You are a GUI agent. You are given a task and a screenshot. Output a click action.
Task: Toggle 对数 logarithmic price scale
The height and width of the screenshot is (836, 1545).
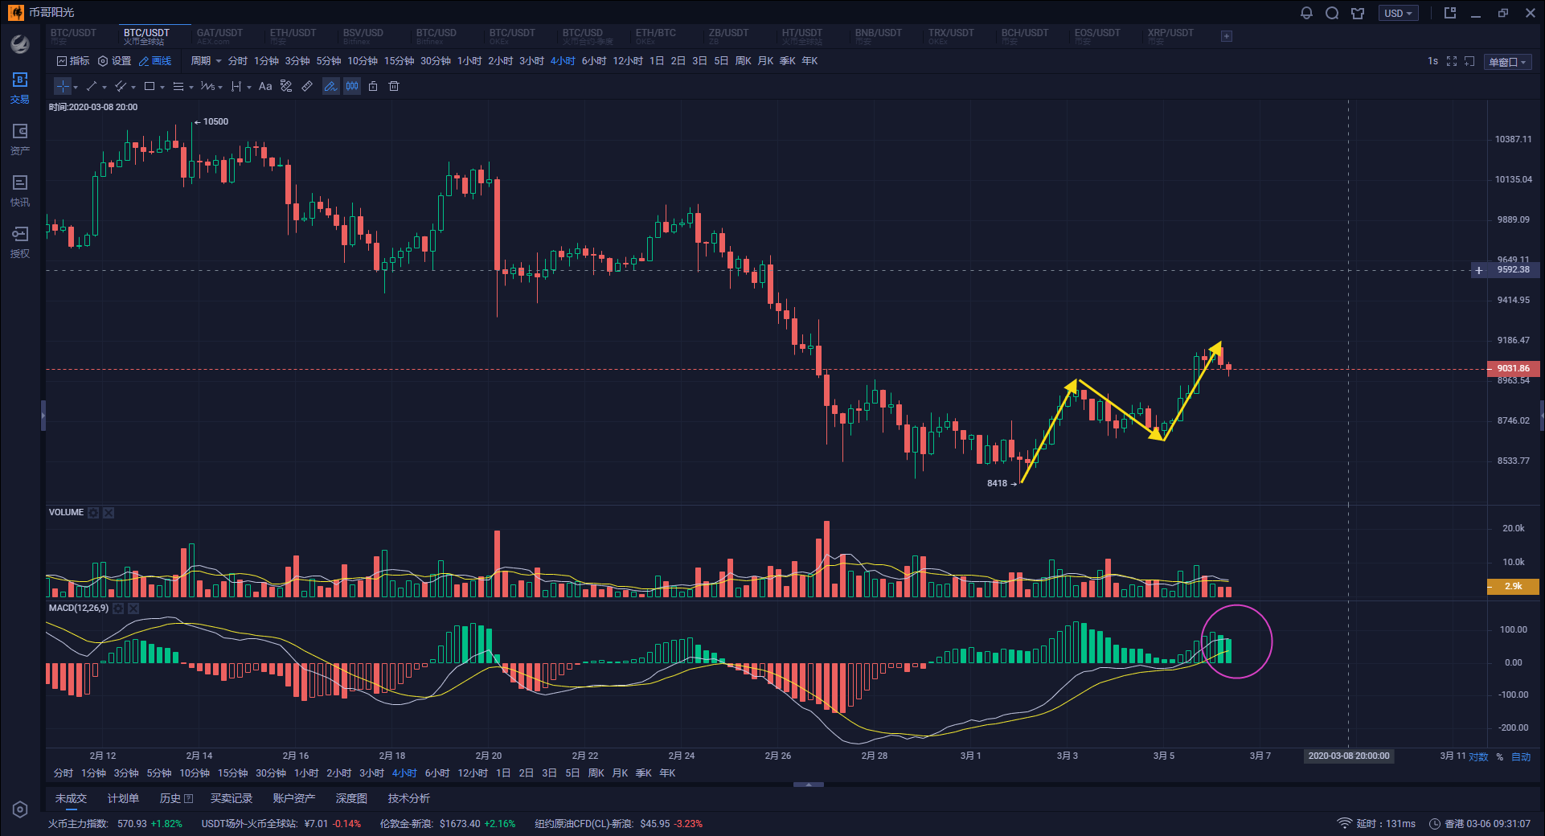(1479, 756)
